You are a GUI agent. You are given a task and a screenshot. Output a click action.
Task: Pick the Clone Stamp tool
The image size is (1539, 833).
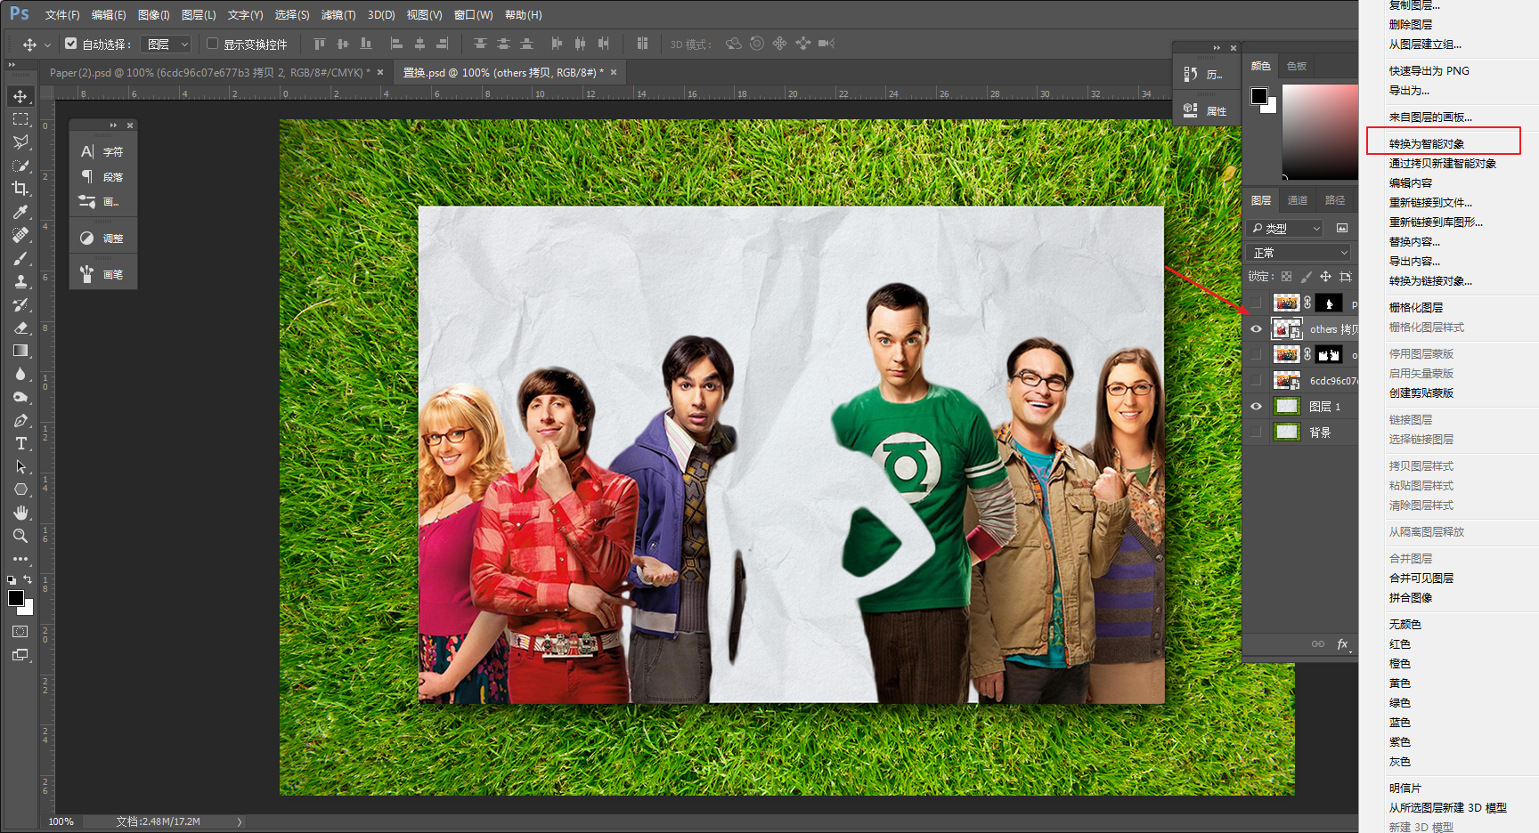(x=20, y=281)
